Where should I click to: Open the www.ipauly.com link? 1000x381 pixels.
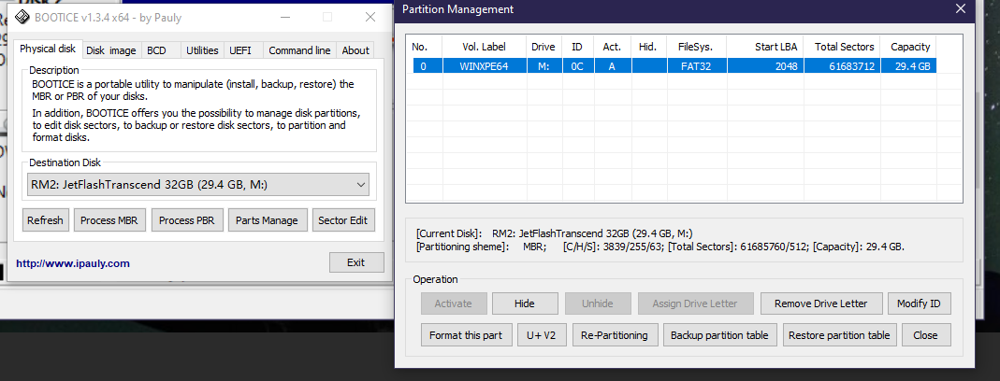pos(73,263)
